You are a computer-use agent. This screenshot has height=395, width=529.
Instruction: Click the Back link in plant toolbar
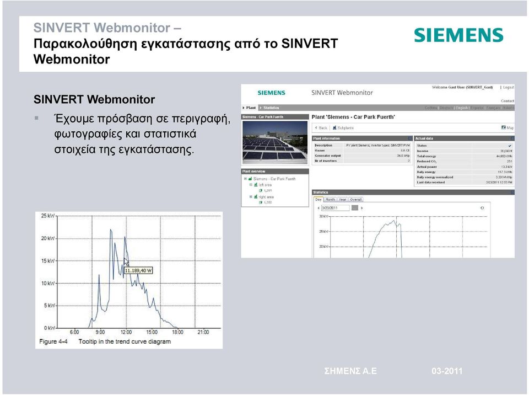(321, 128)
